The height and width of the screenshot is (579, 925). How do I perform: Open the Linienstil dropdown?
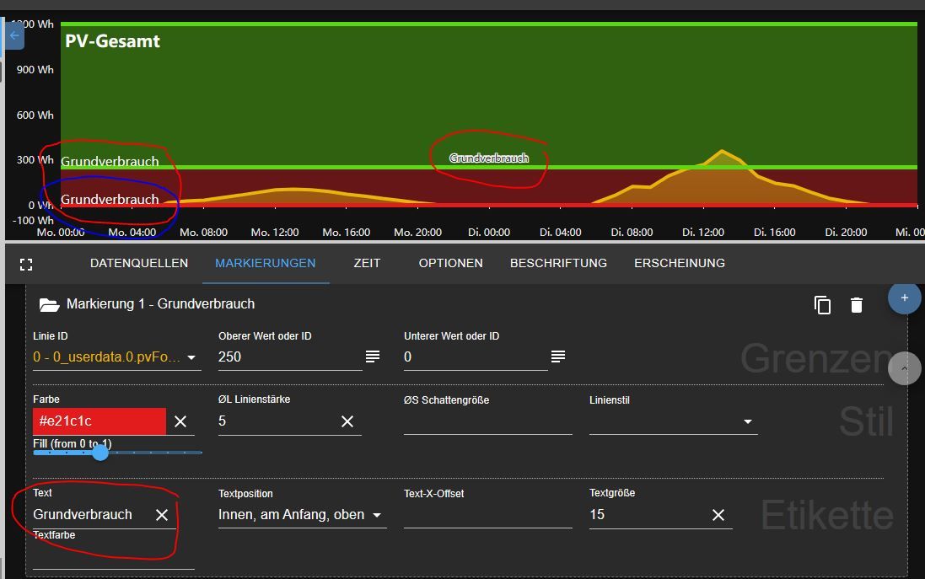747,421
